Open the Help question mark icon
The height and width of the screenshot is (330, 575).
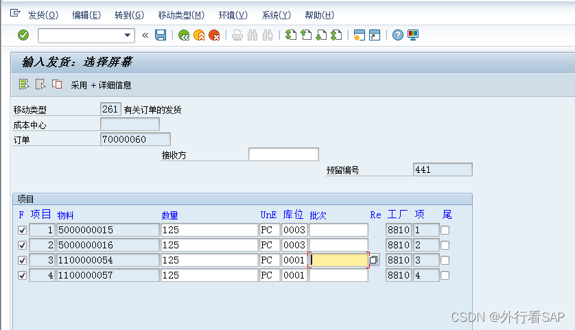pos(397,35)
